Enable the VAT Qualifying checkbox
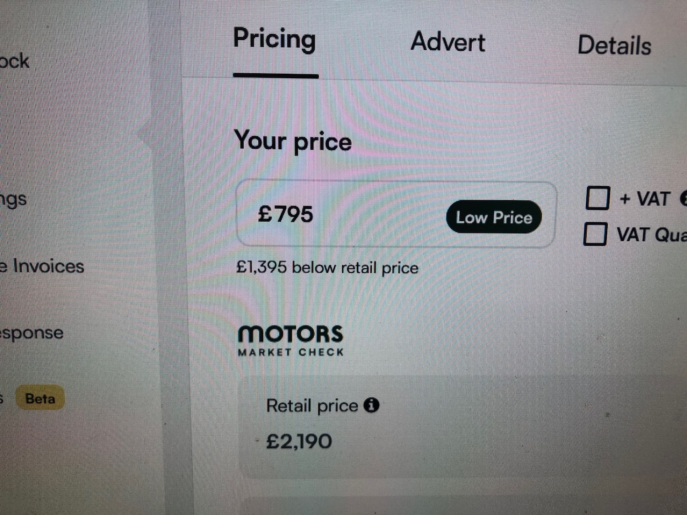The height and width of the screenshot is (515, 687). coord(595,234)
